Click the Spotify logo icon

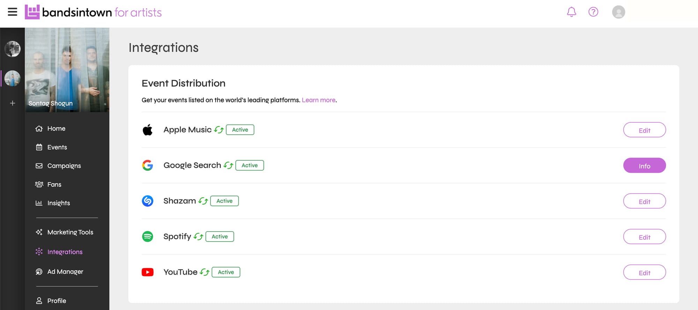click(x=148, y=236)
